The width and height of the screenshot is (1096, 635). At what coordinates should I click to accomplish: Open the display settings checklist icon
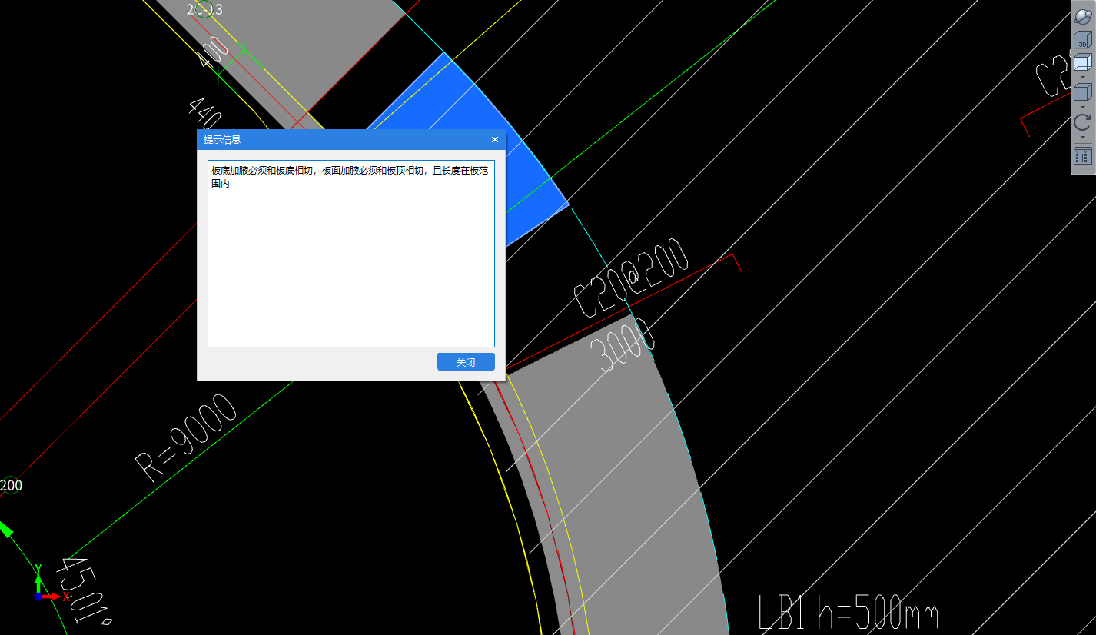1082,156
